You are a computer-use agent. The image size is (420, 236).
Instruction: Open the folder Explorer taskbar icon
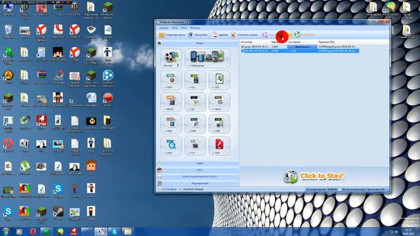click(128, 231)
